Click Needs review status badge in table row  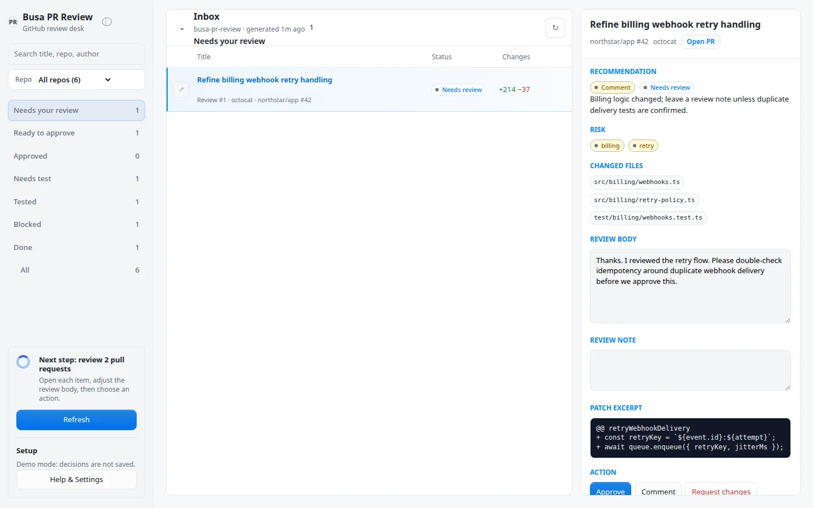(458, 90)
